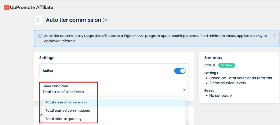Click the 'No schedule' reset item
Screen dimensions: 280x125
point(220,96)
